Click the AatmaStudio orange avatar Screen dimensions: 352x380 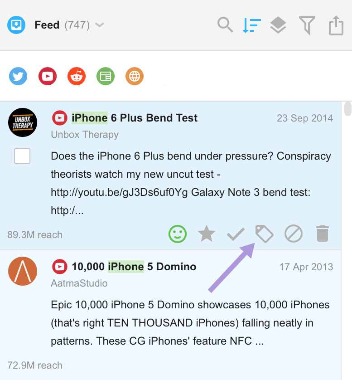(23, 271)
